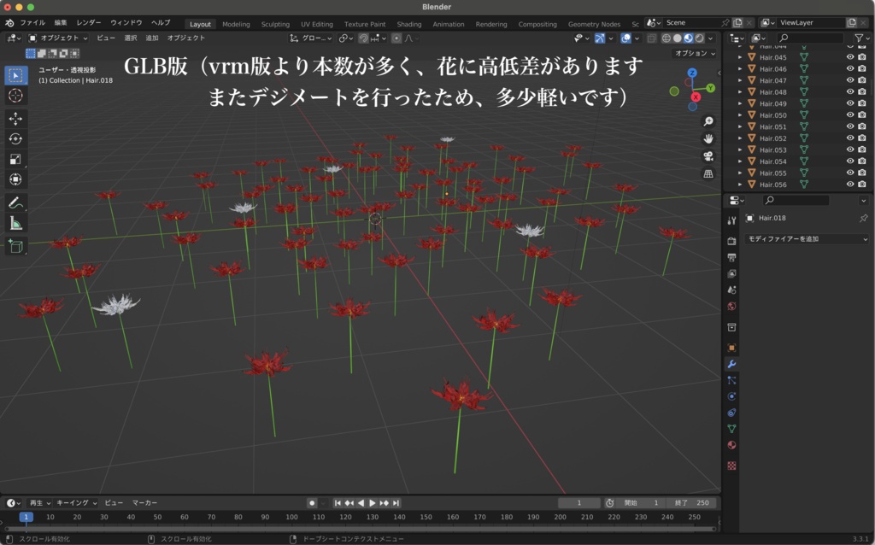The width and height of the screenshot is (875, 545).
Task: Open the Render menu
Action: (89, 22)
